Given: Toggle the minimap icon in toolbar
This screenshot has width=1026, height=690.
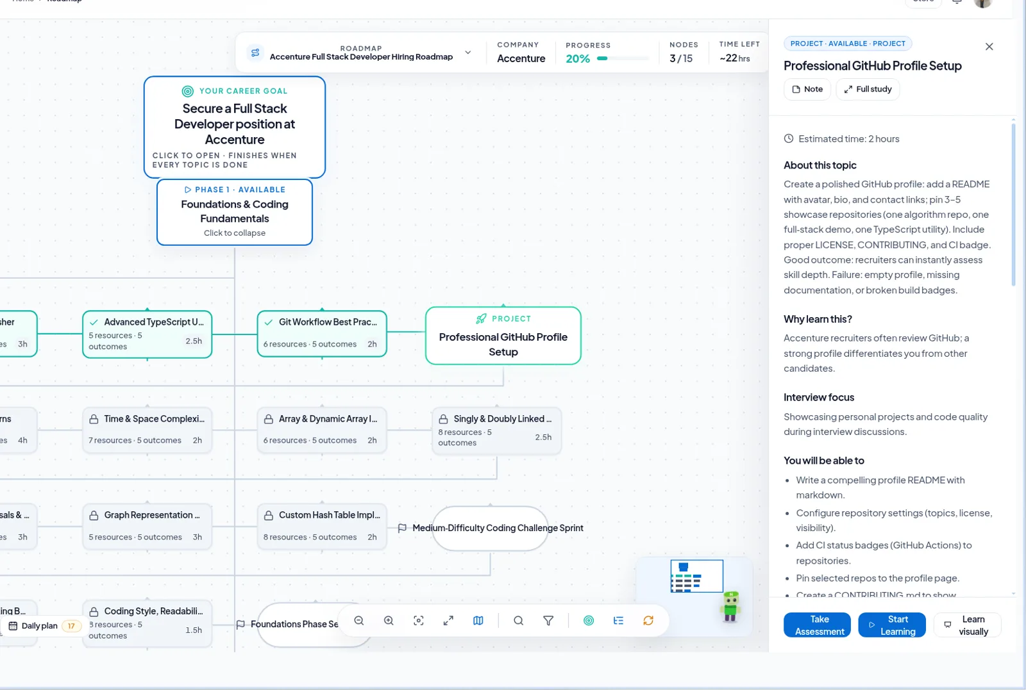Looking at the screenshot, I should (x=478, y=621).
